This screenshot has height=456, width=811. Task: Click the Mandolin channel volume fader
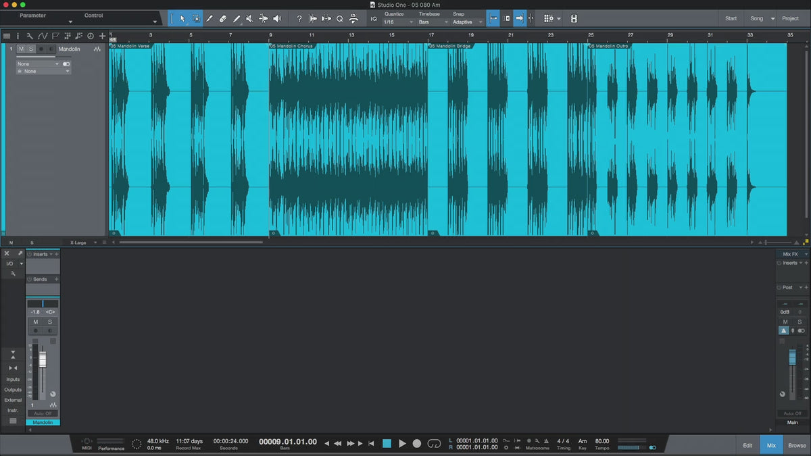coord(43,359)
